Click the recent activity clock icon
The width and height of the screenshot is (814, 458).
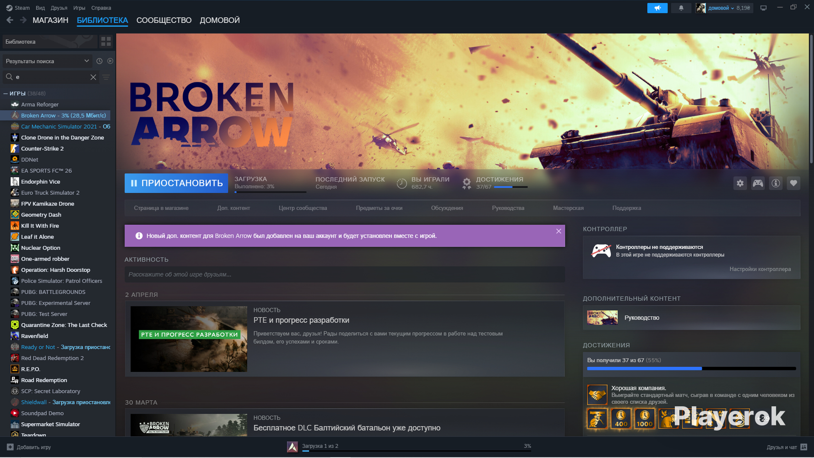pyautogui.click(x=99, y=61)
